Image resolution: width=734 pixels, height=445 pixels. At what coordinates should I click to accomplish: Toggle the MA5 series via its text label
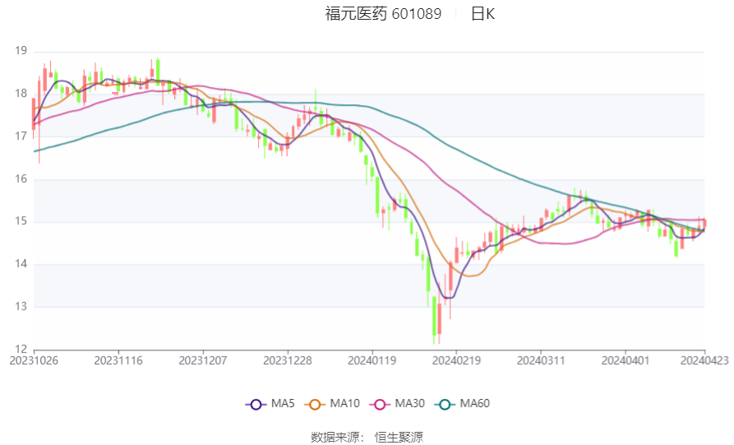click(x=283, y=404)
